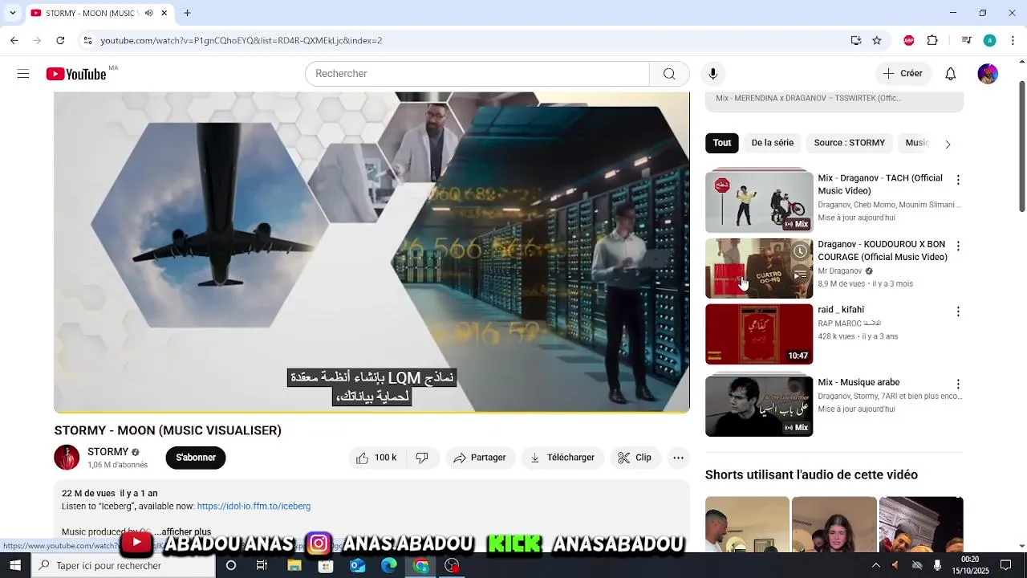Reload the page with refresh icon
The height and width of the screenshot is (578, 1027).
click(60, 40)
